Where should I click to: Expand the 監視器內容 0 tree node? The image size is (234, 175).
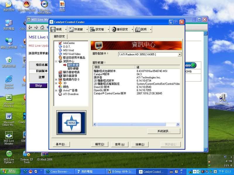(x=56, y=79)
